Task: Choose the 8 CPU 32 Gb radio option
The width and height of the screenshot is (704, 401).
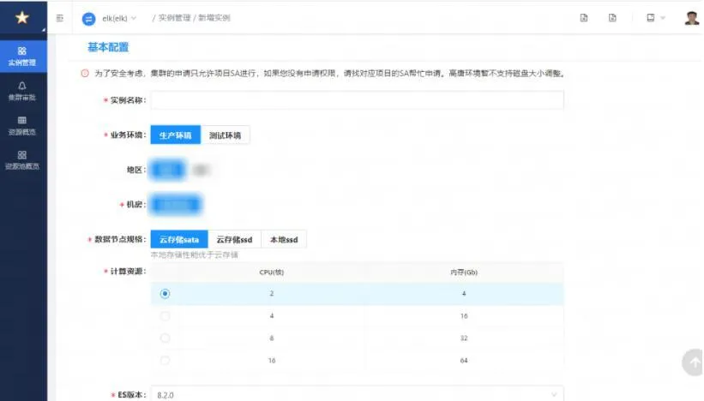Action: pyautogui.click(x=165, y=338)
